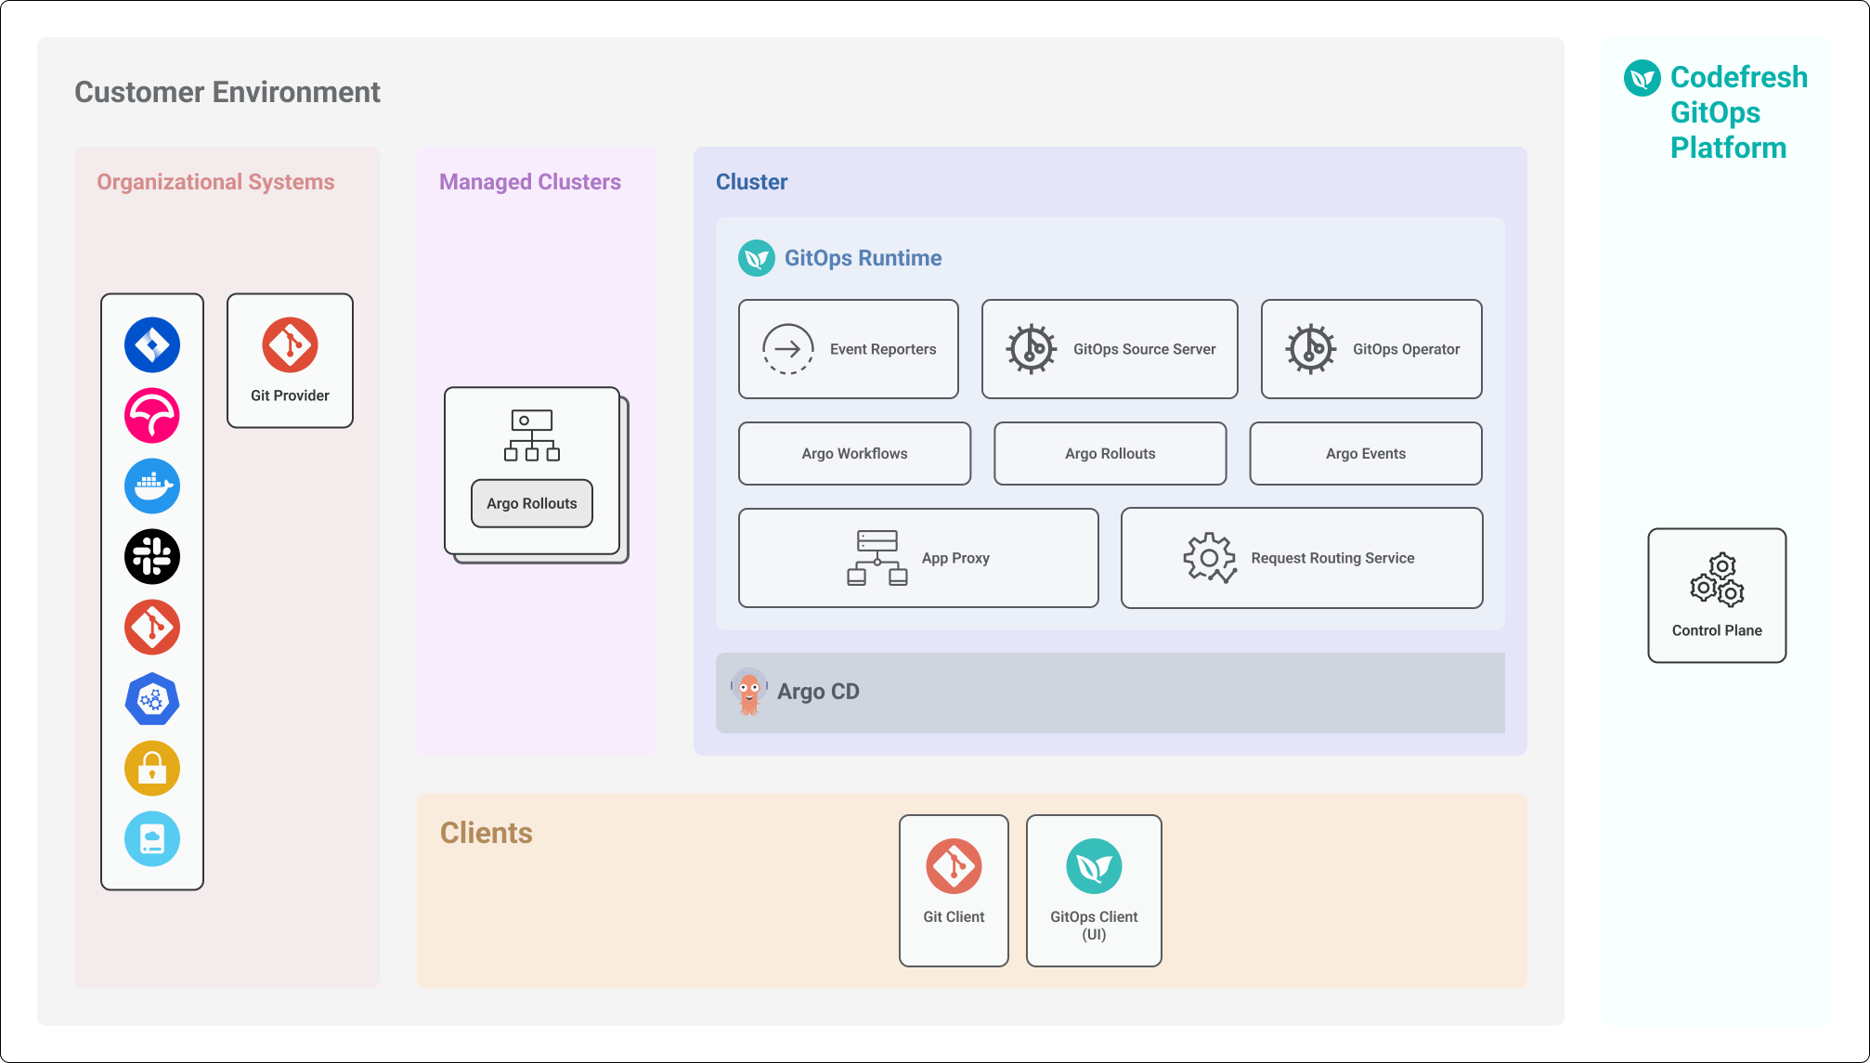Viewport: 1870px width, 1063px height.
Task: Select the GitOps Source Server component
Action: (1110, 349)
